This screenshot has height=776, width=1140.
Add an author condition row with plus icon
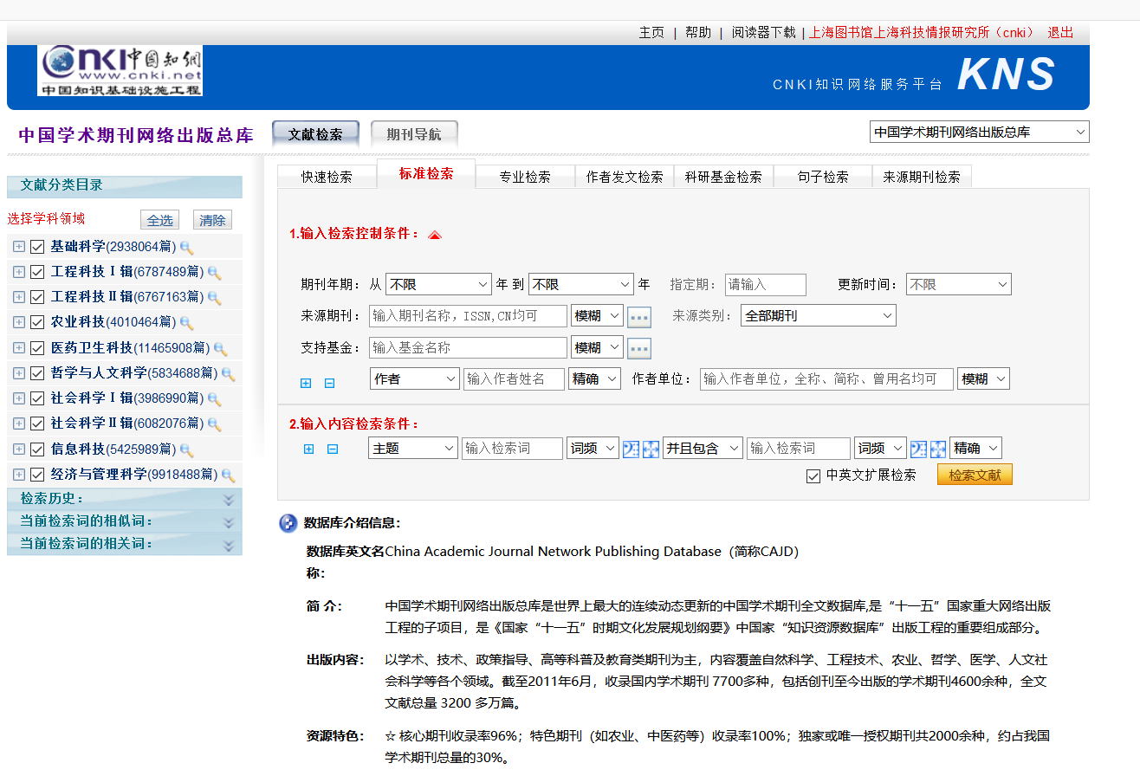tap(306, 383)
